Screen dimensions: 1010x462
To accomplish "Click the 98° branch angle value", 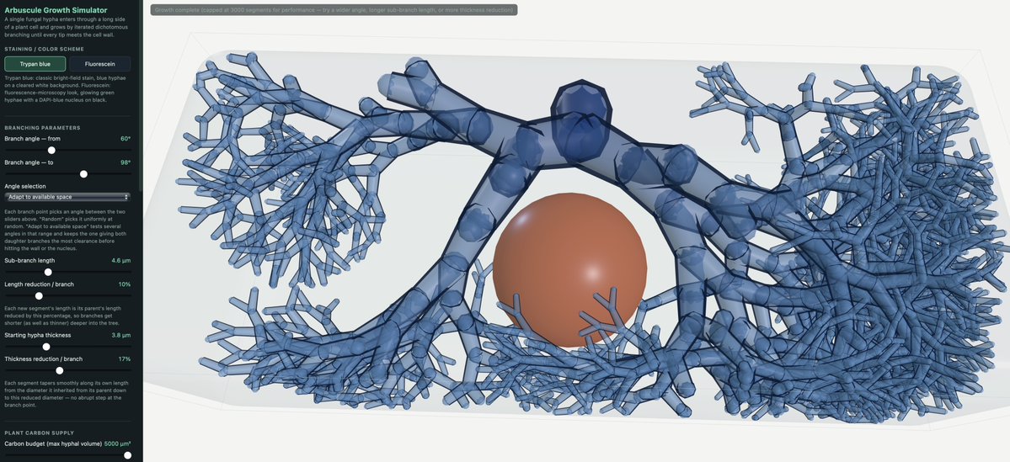I will [x=126, y=162].
